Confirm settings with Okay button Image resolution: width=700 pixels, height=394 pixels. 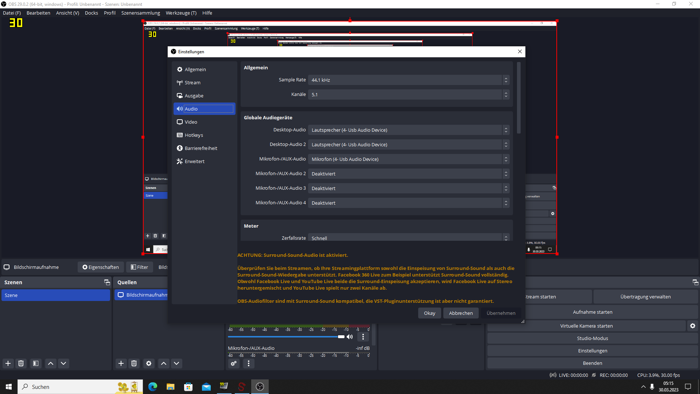coord(429,313)
